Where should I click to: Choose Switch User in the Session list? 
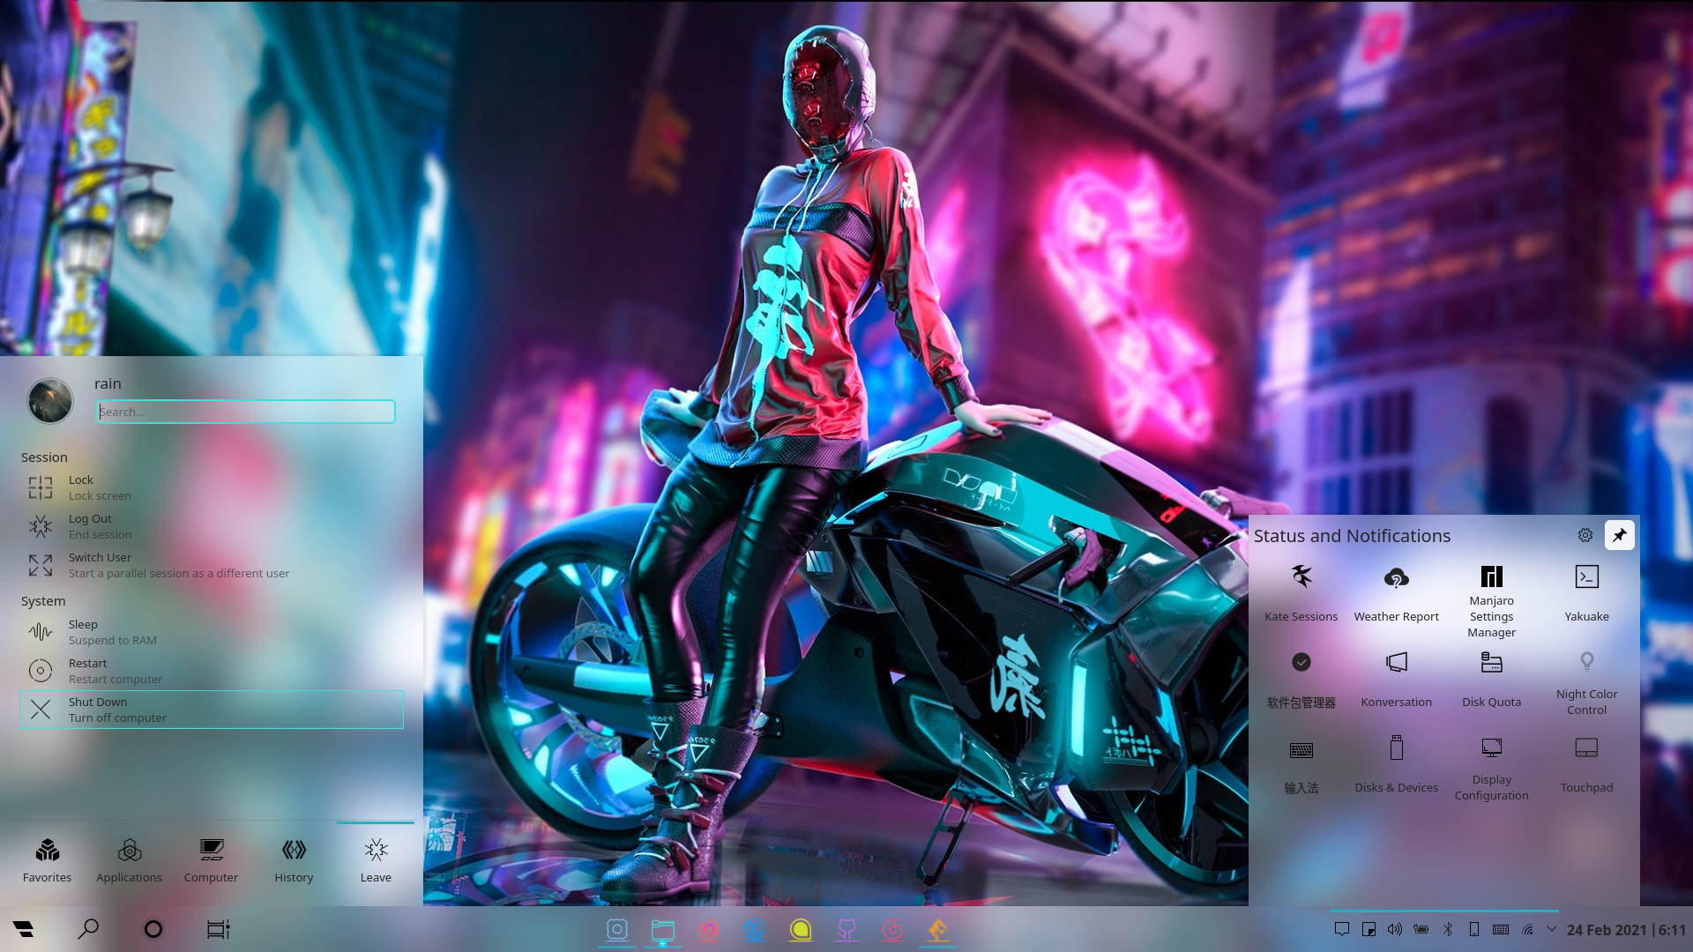pyautogui.click(x=212, y=565)
